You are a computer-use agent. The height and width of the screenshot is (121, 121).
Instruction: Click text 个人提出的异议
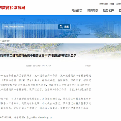tap(51, 103)
